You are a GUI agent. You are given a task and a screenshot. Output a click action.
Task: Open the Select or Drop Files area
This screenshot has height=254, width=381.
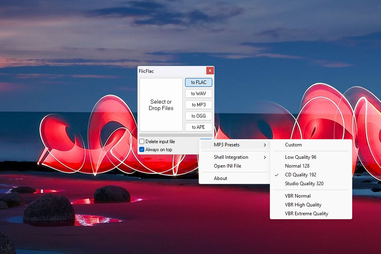pos(161,105)
